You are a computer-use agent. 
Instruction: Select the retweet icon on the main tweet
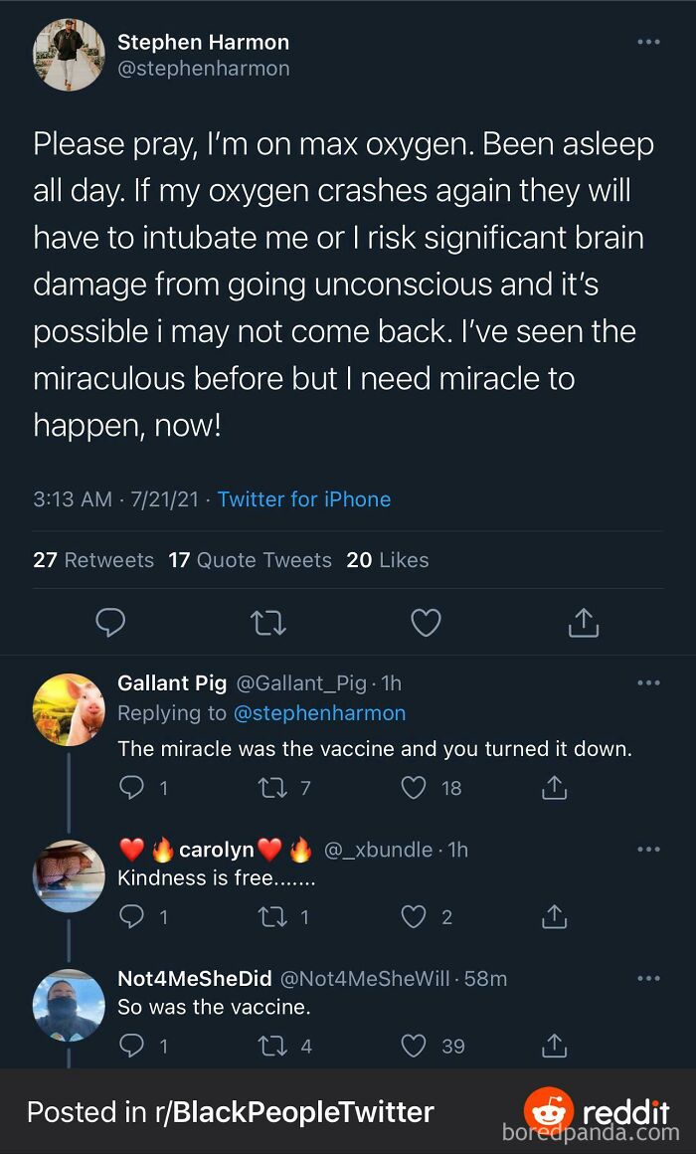[x=267, y=622]
